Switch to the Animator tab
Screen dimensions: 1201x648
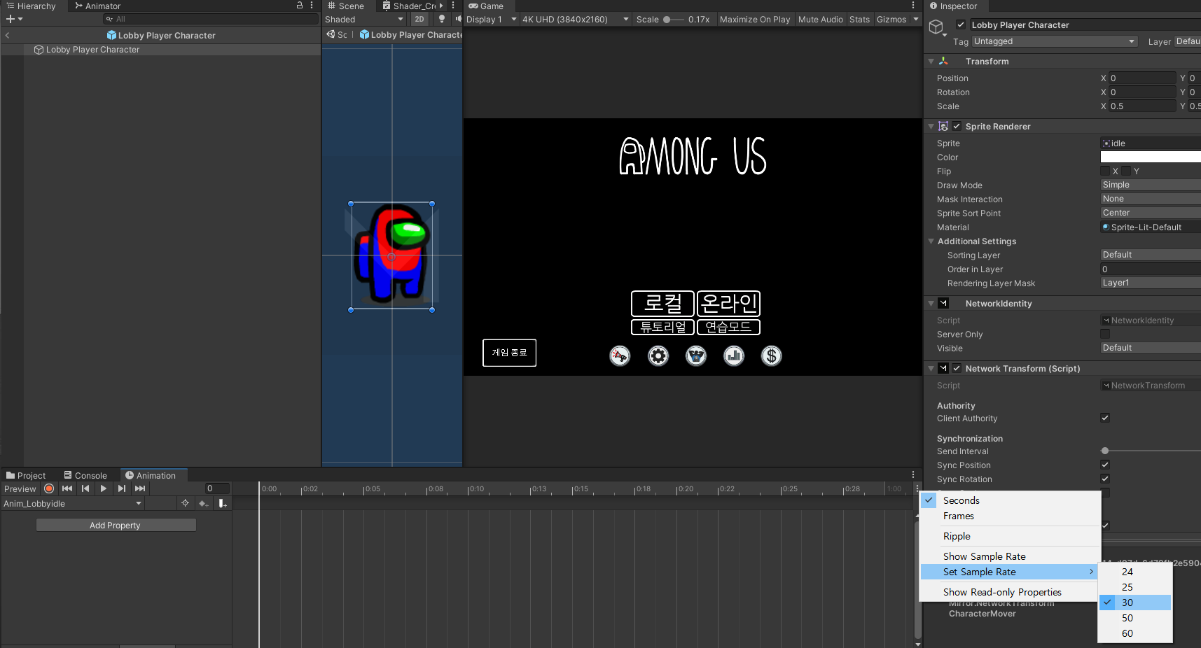(98, 6)
